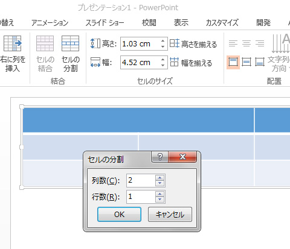The width and height of the screenshot is (290, 249).
Task: Click the table's top-left sizing handle
Action: 22,107
